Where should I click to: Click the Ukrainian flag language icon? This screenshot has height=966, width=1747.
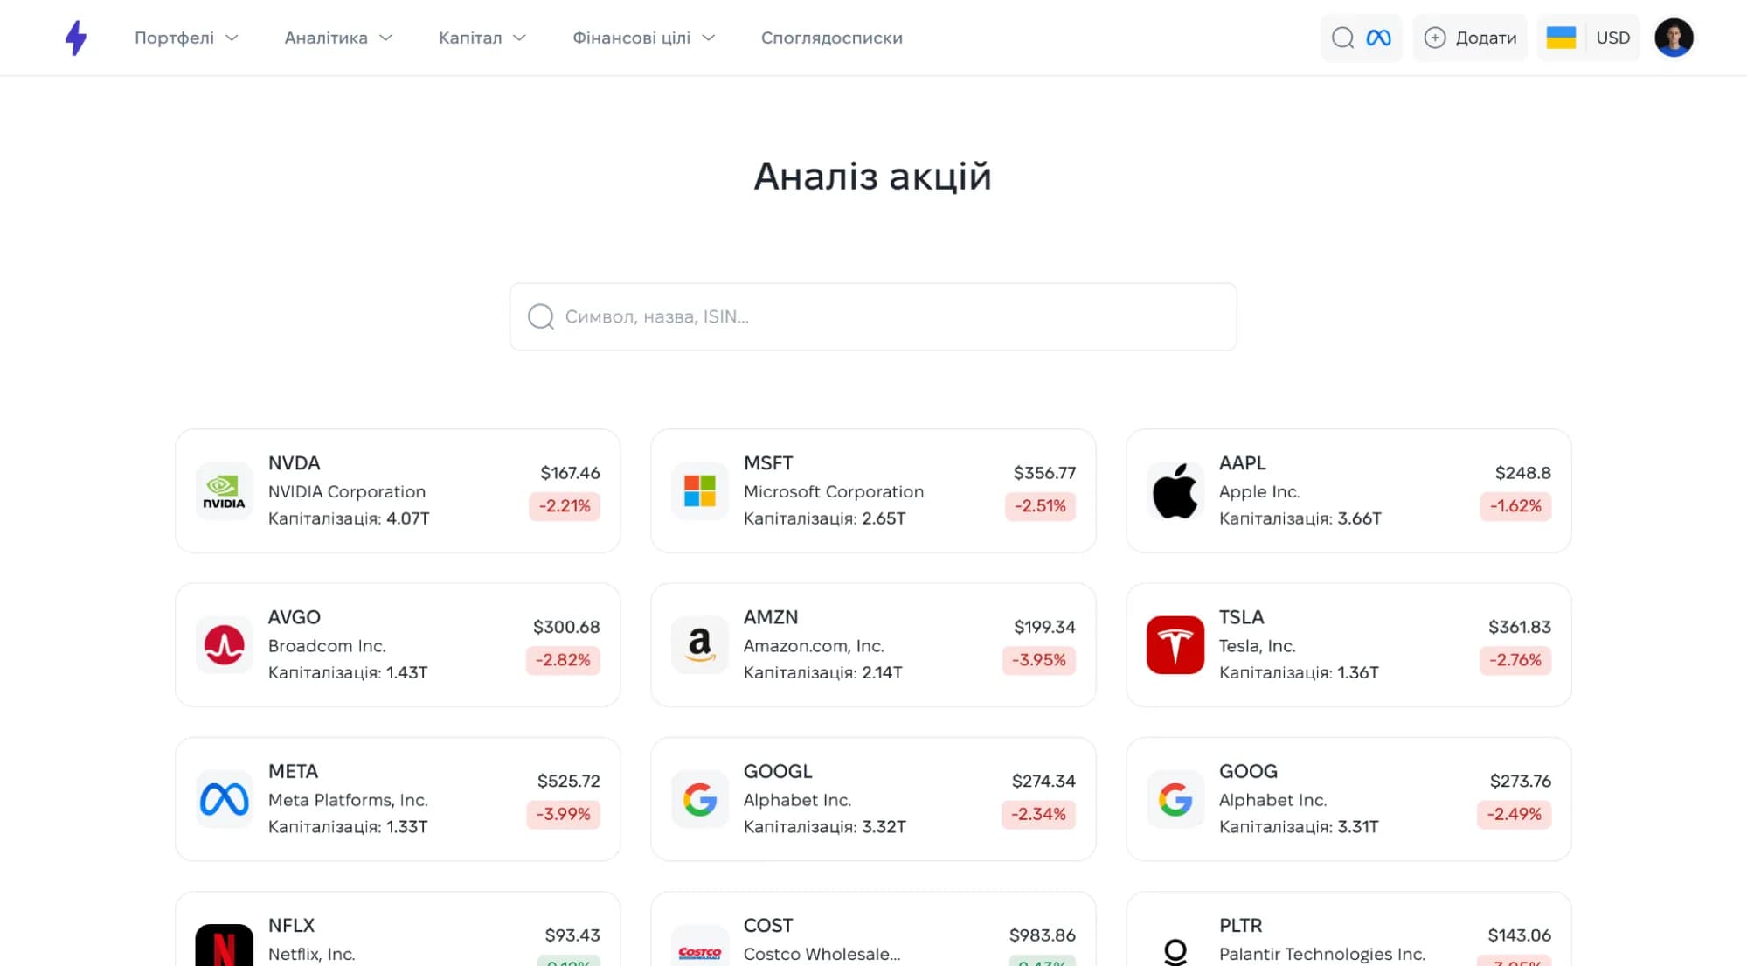1561,38
